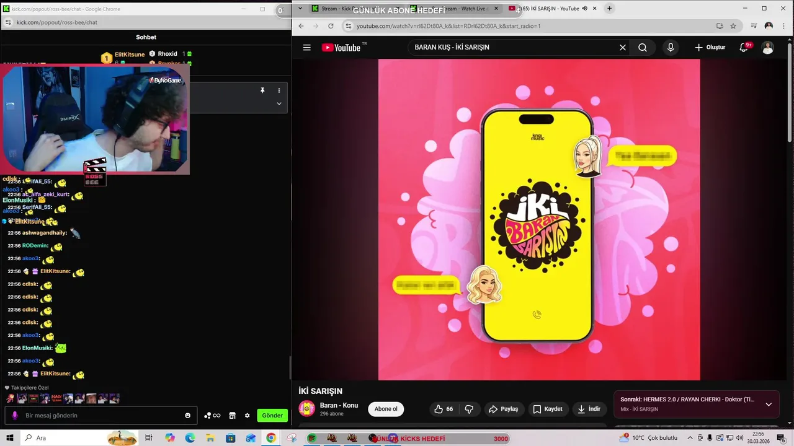Open Task View on the taskbar
The image size is (794, 446).
click(x=149, y=438)
